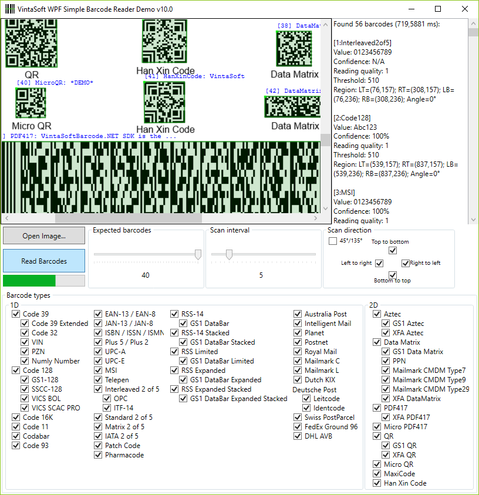Click the QR barcode in the image
Image resolution: width=479 pixels, height=495 pixels.
pyautogui.click(x=31, y=43)
